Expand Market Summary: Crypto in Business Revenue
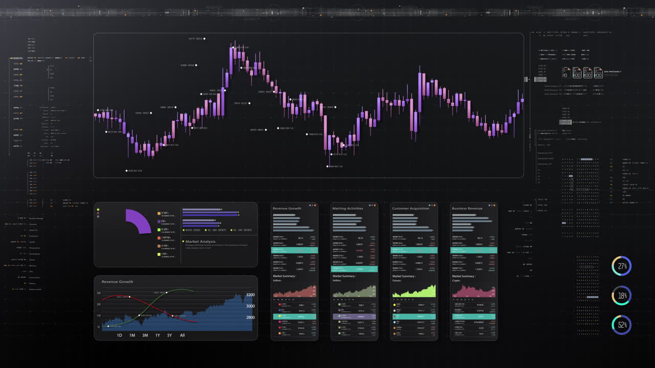Screen dimensions: 655x368 coord(463,278)
